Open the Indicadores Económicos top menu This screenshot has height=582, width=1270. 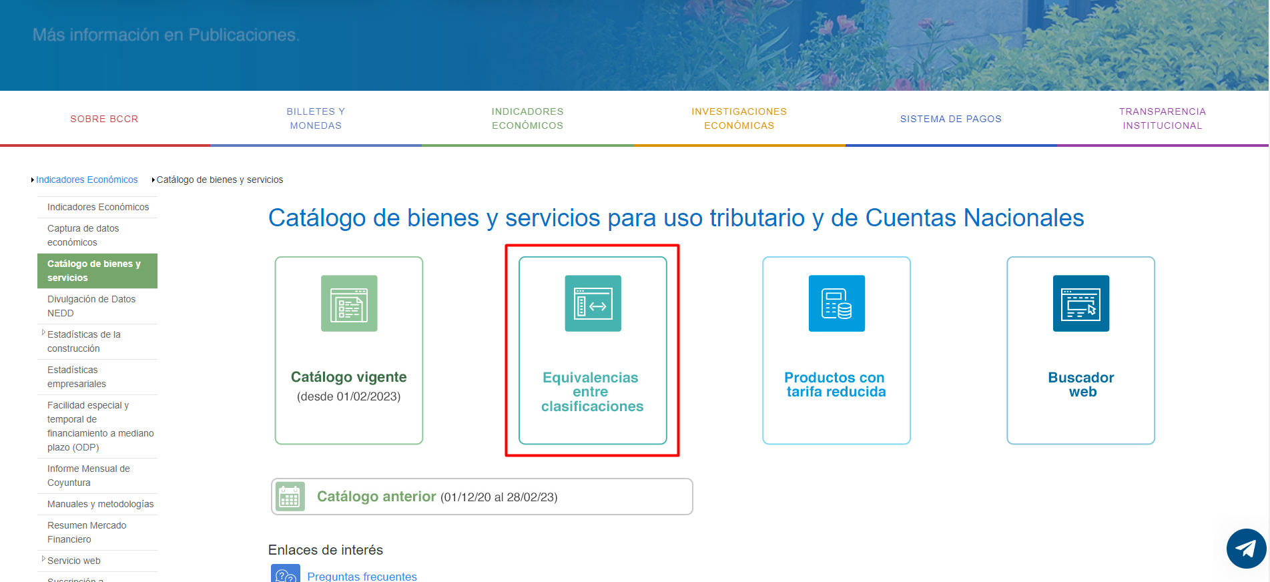(527, 119)
